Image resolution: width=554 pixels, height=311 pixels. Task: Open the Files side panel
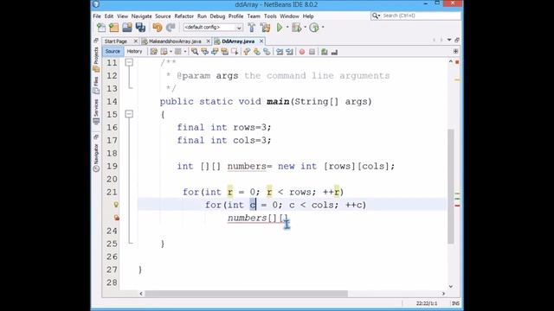click(x=96, y=86)
